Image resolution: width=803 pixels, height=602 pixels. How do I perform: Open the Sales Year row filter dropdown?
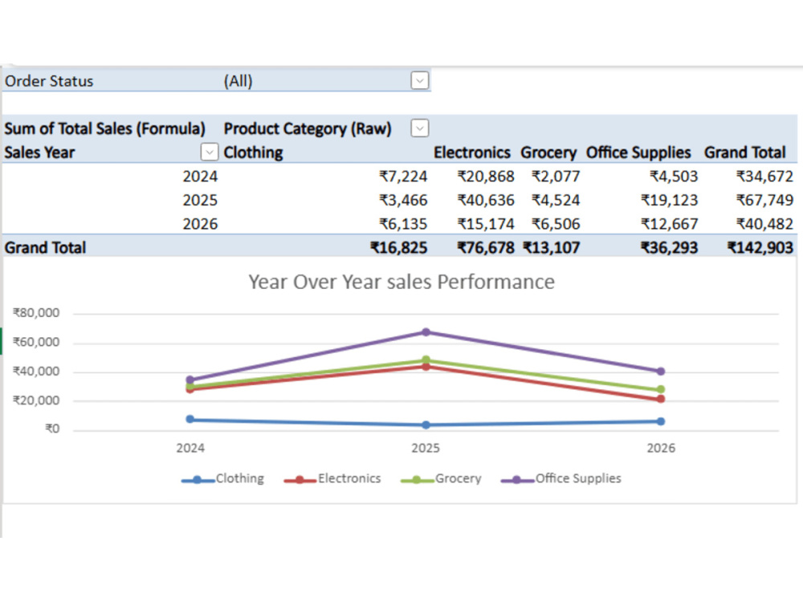tap(209, 152)
